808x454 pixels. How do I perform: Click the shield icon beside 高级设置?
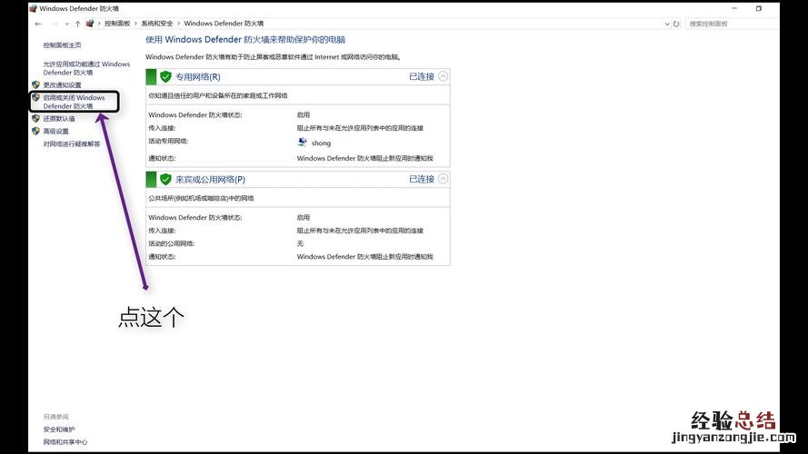[35, 131]
